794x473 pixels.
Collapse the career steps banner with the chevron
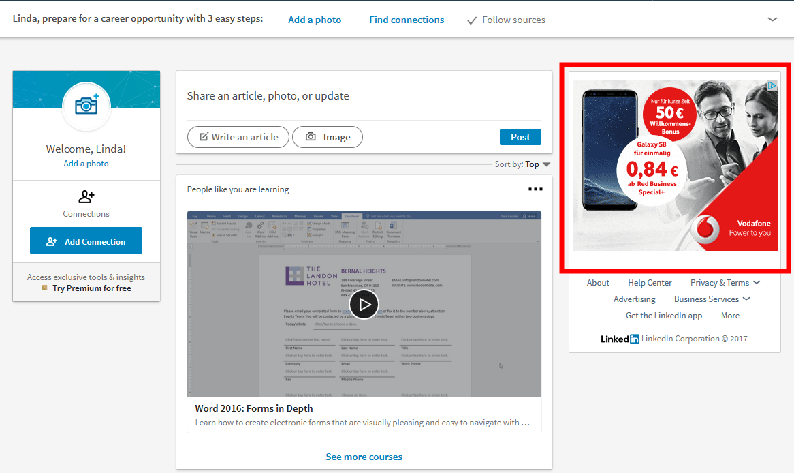(772, 19)
